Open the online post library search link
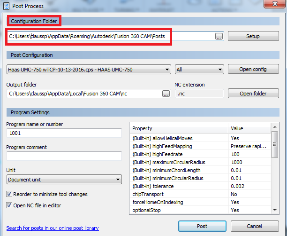Screen dimensions: 287x236 coord(53,228)
